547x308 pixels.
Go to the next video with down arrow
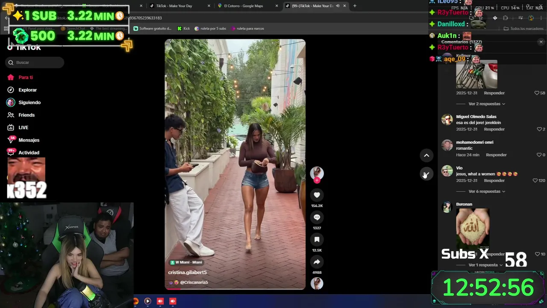pos(426,174)
